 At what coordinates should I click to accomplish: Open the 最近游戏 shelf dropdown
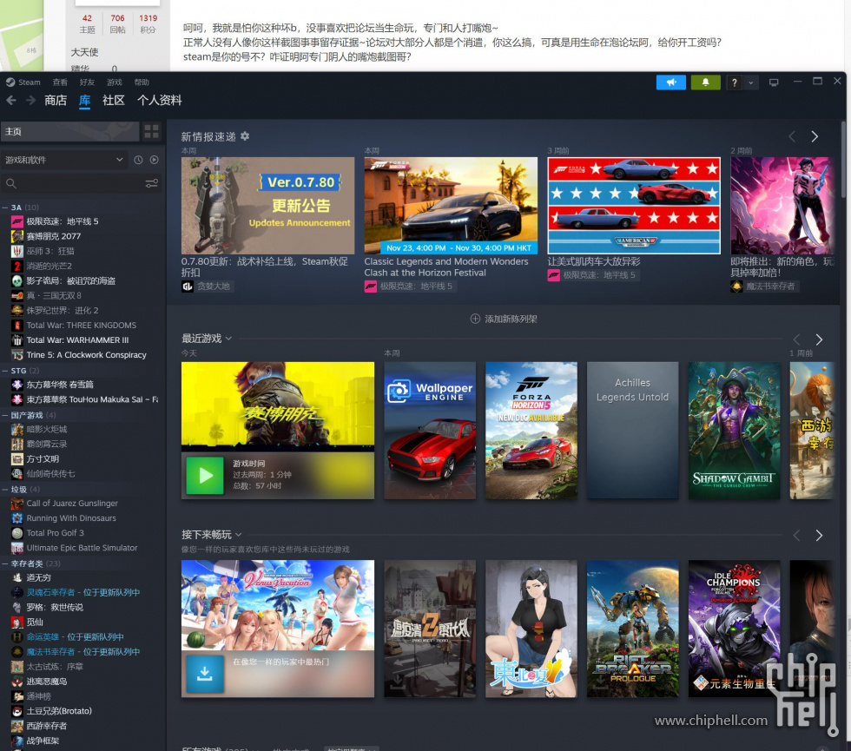tap(228, 339)
